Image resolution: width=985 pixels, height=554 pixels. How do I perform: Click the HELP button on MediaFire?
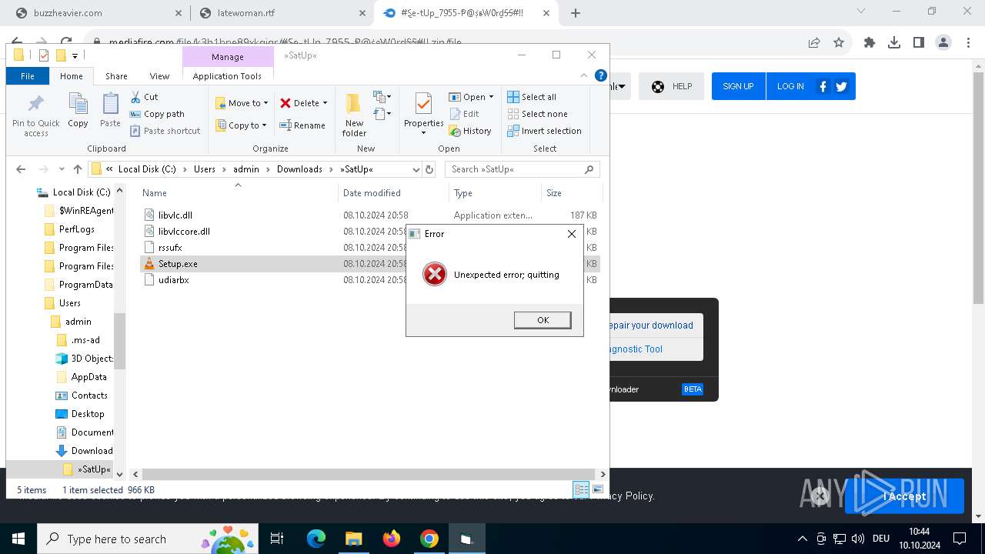tap(672, 86)
